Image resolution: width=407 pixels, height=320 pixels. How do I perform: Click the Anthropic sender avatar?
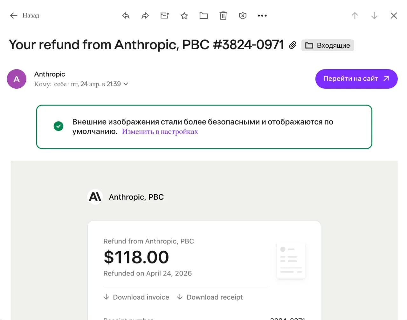17,79
